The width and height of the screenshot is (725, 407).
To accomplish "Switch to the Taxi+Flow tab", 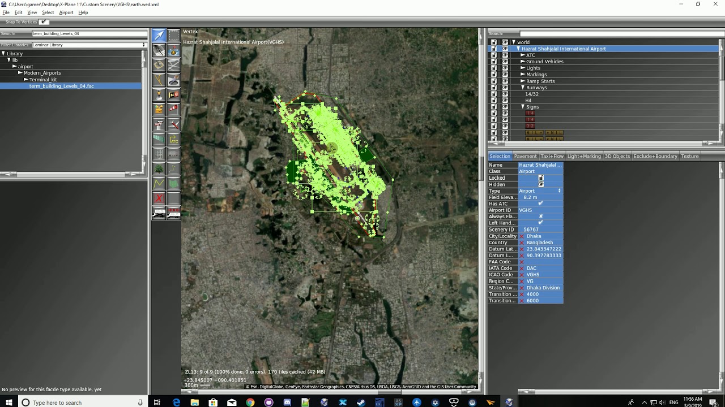I will tap(552, 156).
